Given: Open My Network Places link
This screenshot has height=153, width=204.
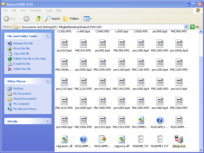Looking at the screenshot, I should 25,109.
